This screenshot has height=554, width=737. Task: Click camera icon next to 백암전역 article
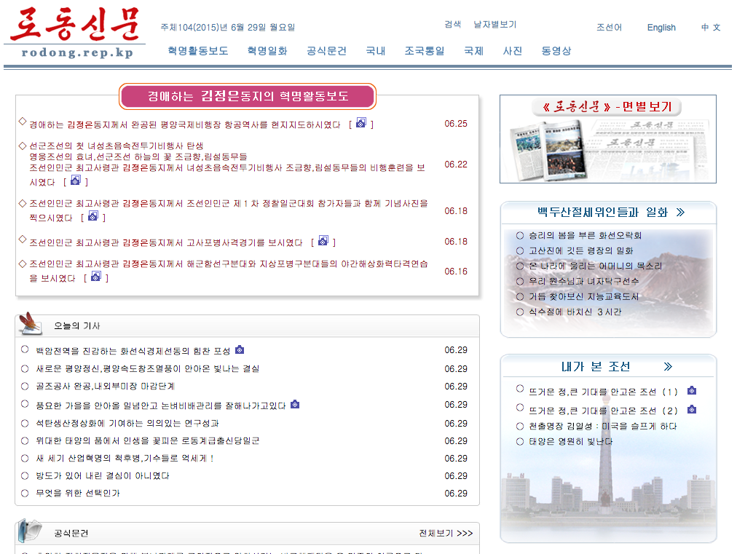coord(240,350)
